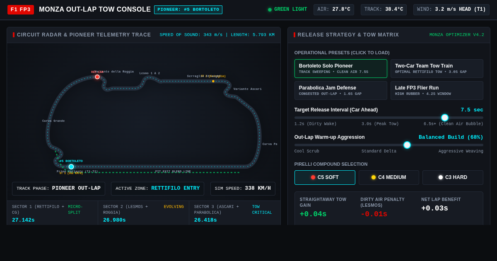Click the Warm-up Aggression slider handle
The width and height of the screenshot is (497, 261).
click(x=407, y=145)
